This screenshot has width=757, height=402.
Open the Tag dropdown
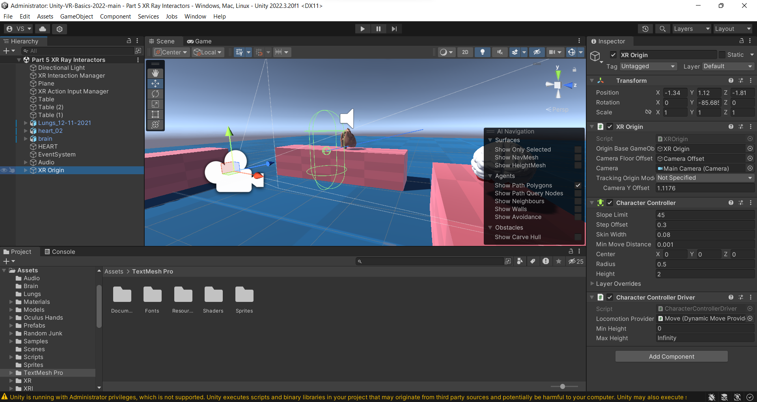click(x=648, y=66)
